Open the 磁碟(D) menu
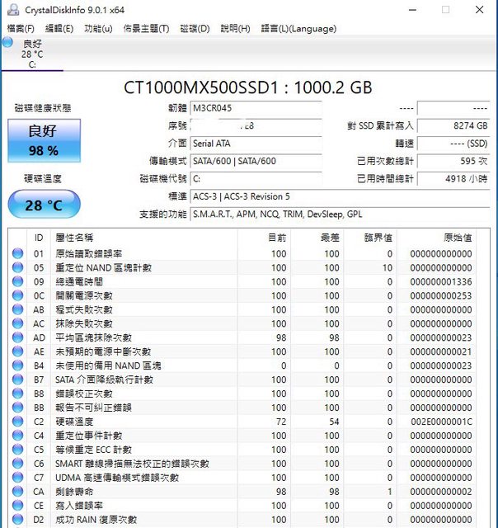 point(195,28)
